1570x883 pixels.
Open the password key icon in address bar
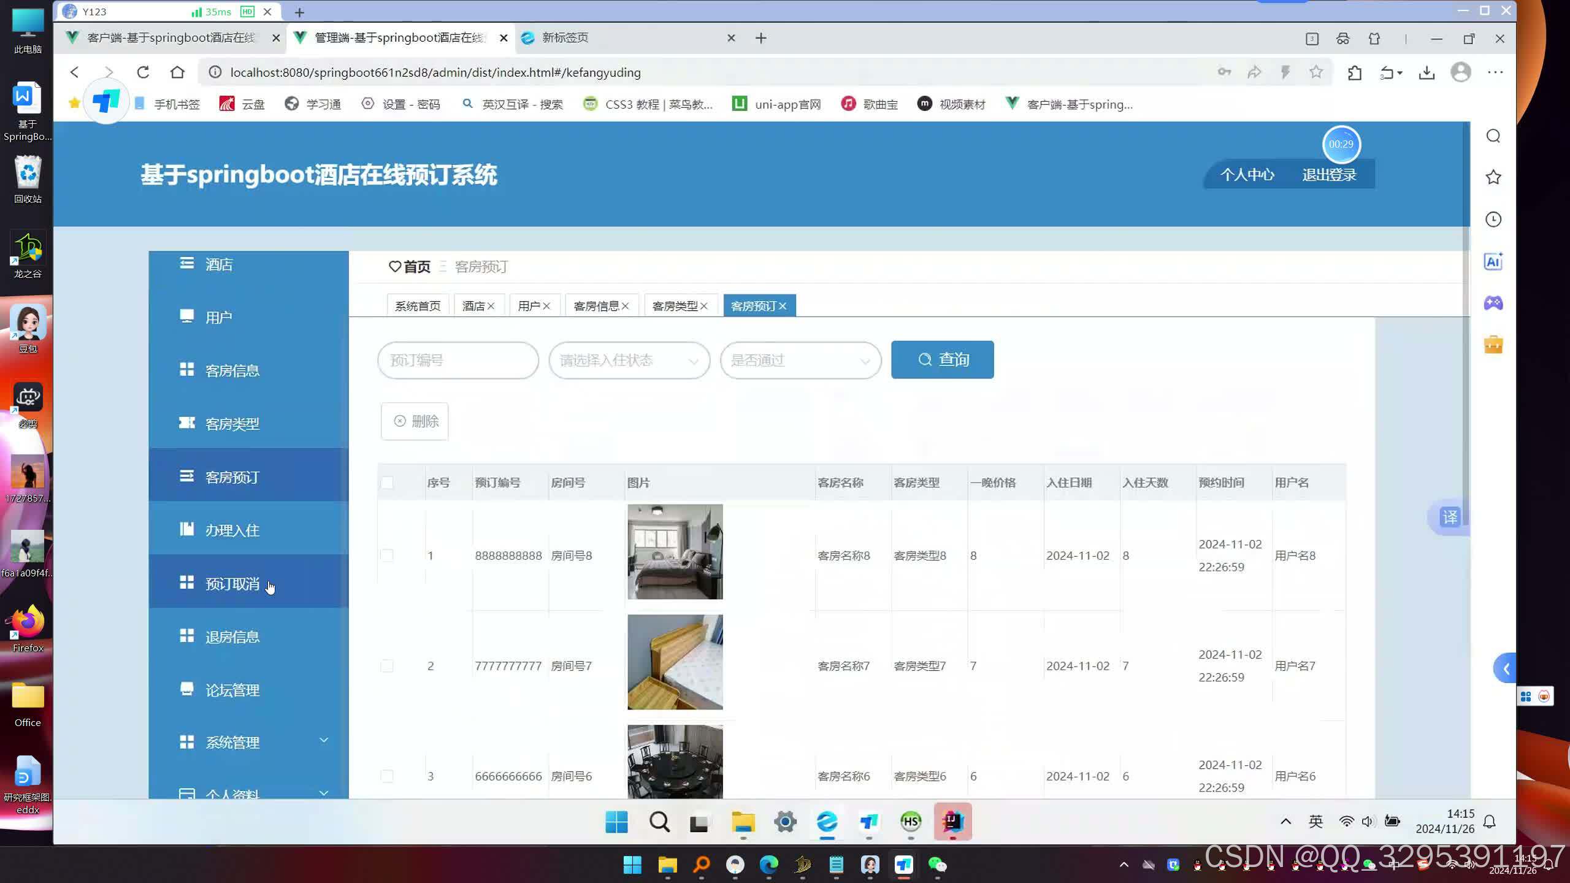(x=1224, y=72)
